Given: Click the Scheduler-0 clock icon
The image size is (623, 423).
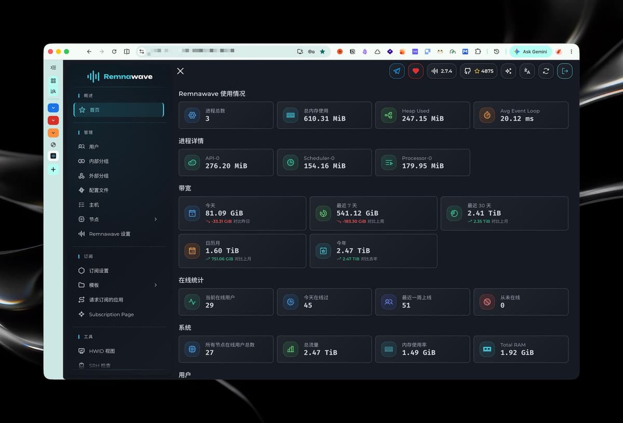Looking at the screenshot, I should pyautogui.click(x=291, y=163).
